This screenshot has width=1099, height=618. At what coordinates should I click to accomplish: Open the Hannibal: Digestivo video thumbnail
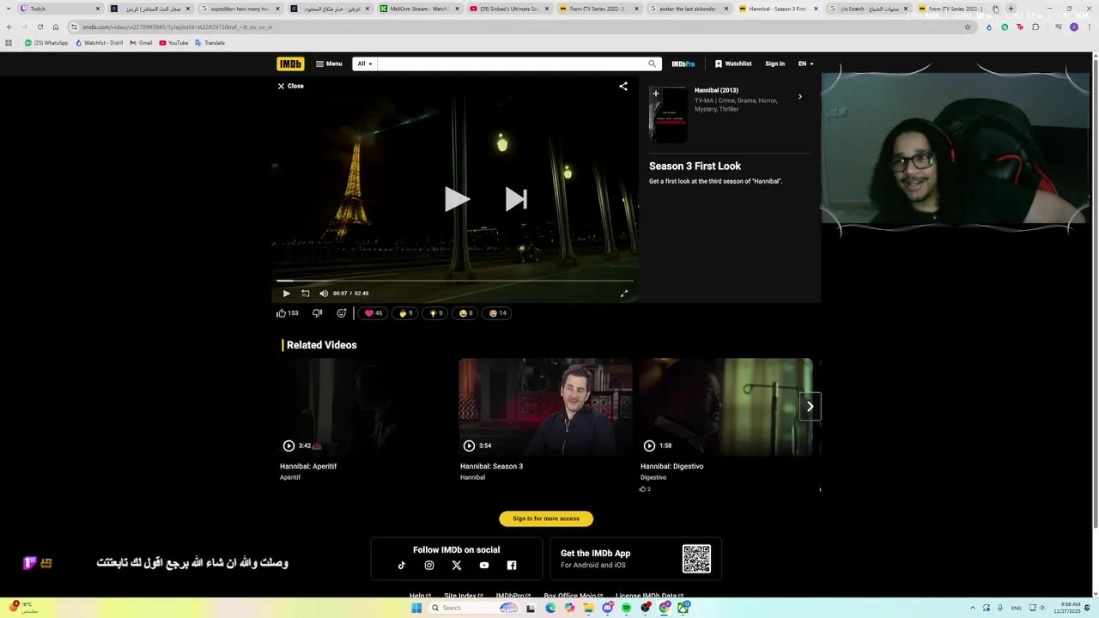726,407
